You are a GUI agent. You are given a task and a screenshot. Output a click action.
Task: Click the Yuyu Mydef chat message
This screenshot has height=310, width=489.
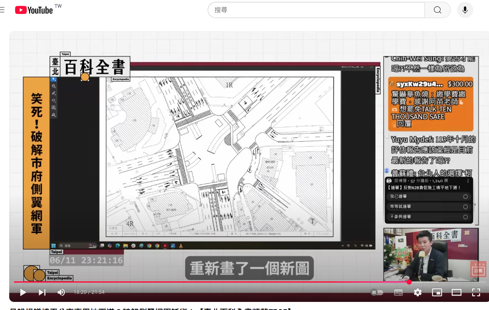pos(431,150)
